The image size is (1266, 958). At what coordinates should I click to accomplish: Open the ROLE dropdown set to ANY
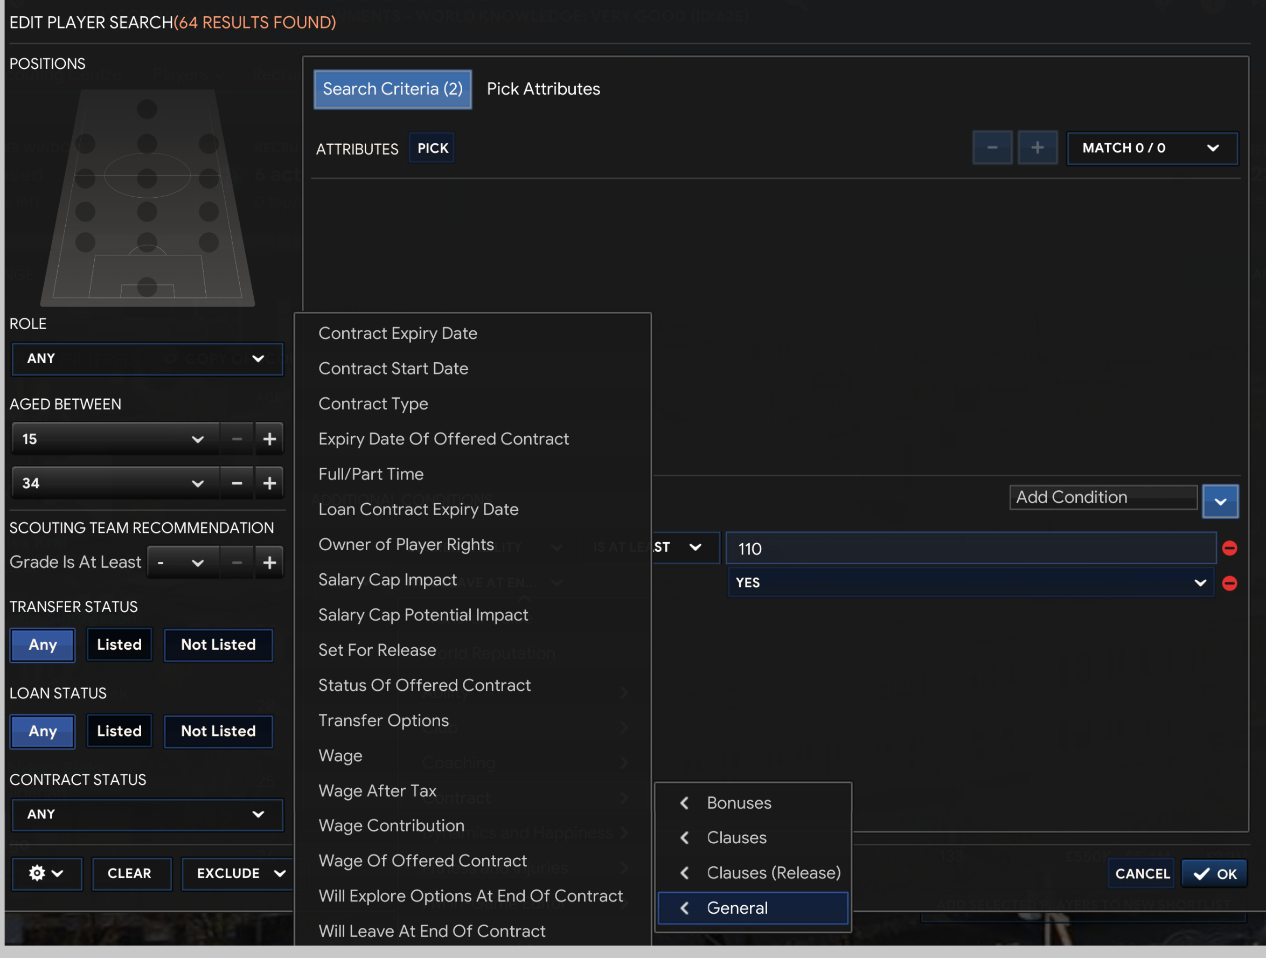[147, 359]
